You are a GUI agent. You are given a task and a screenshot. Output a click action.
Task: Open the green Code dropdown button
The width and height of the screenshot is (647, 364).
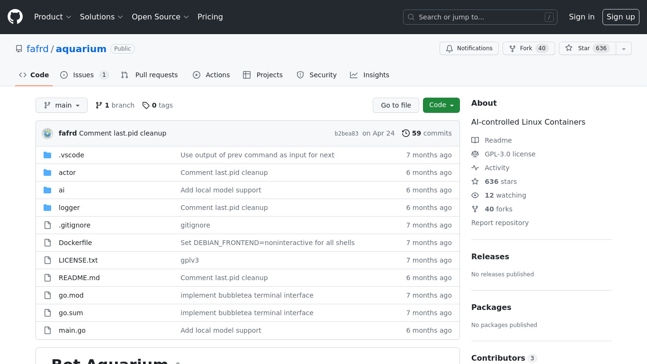pos(441,105)
